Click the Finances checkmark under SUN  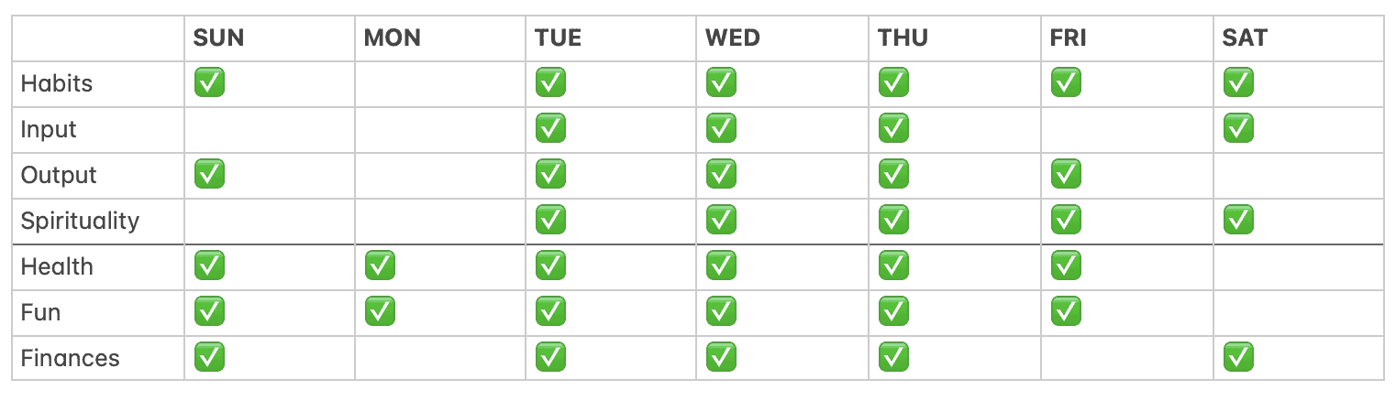pyautogui.click(x=209, y=358)
